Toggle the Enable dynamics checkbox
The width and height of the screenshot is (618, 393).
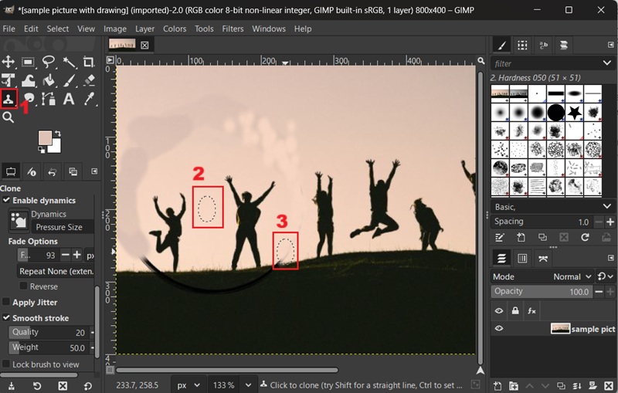tap(6, 200)
